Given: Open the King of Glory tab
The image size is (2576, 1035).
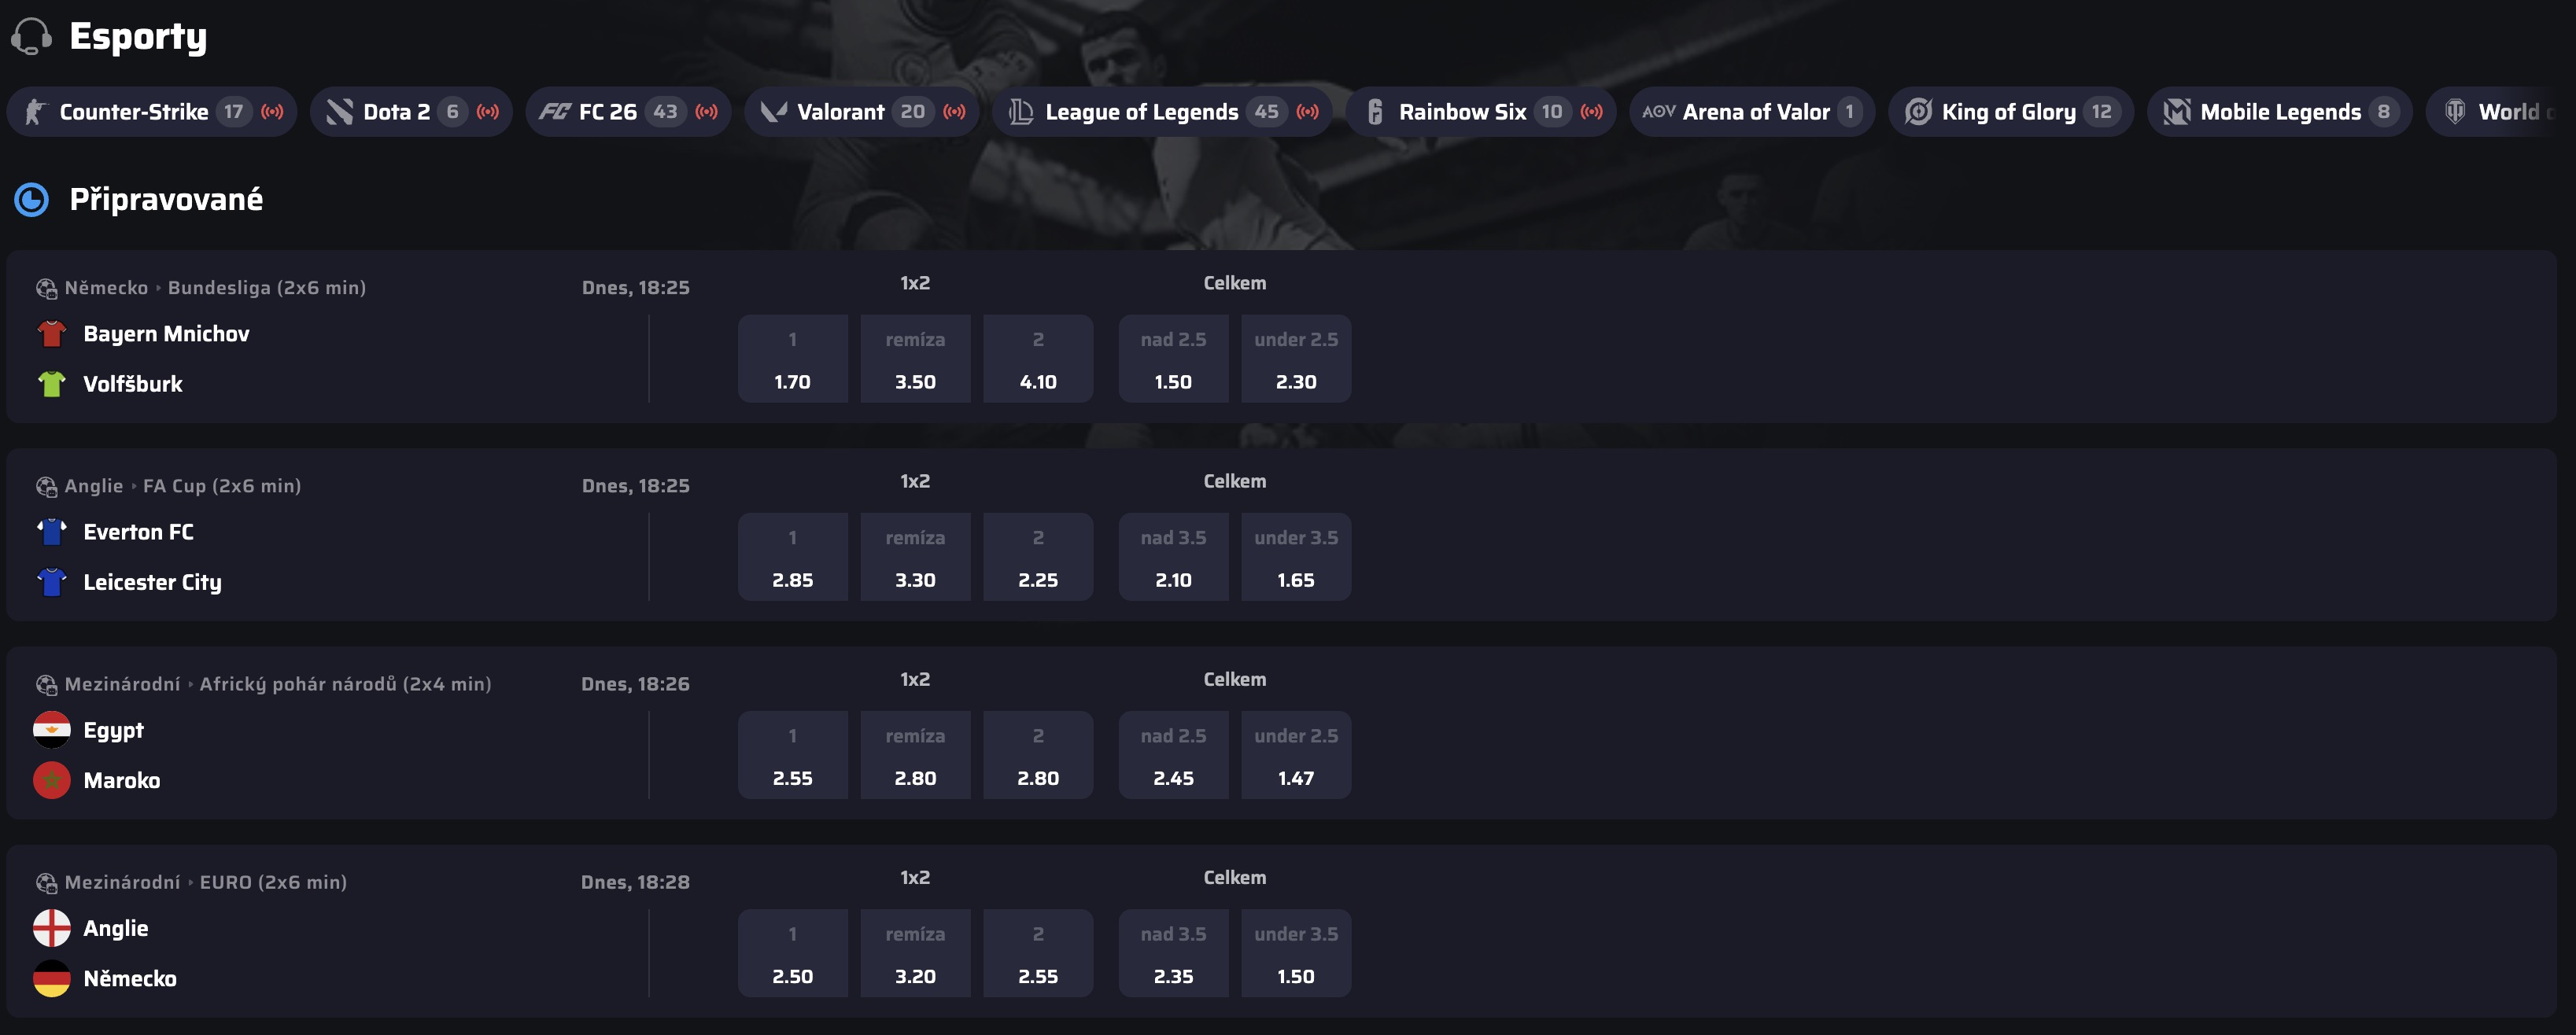Looking at the screenshot, I should click(x=2010, y=112).
